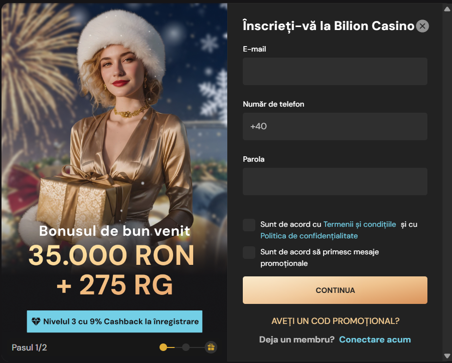Close the registration dialog with the X icon
The image size is (452, 363).
[422, 26]
